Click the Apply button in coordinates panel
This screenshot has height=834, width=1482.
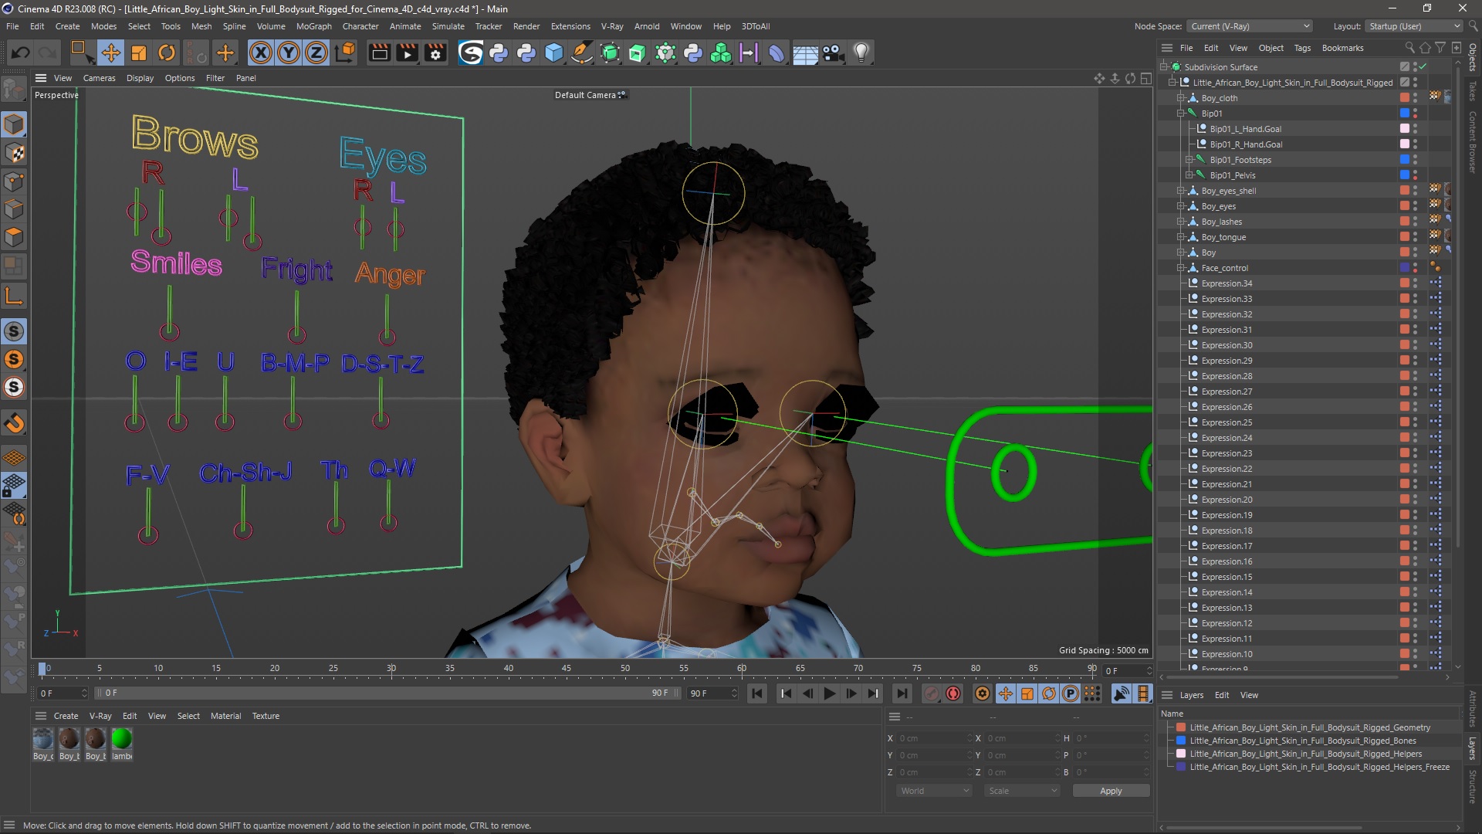[1111, 791]
